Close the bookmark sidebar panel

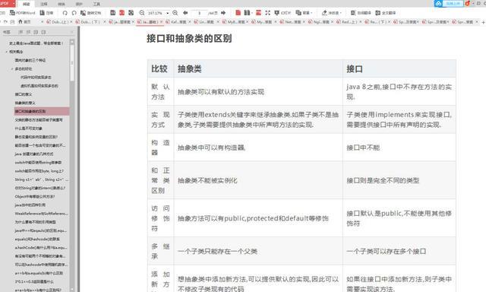point(72,32)
